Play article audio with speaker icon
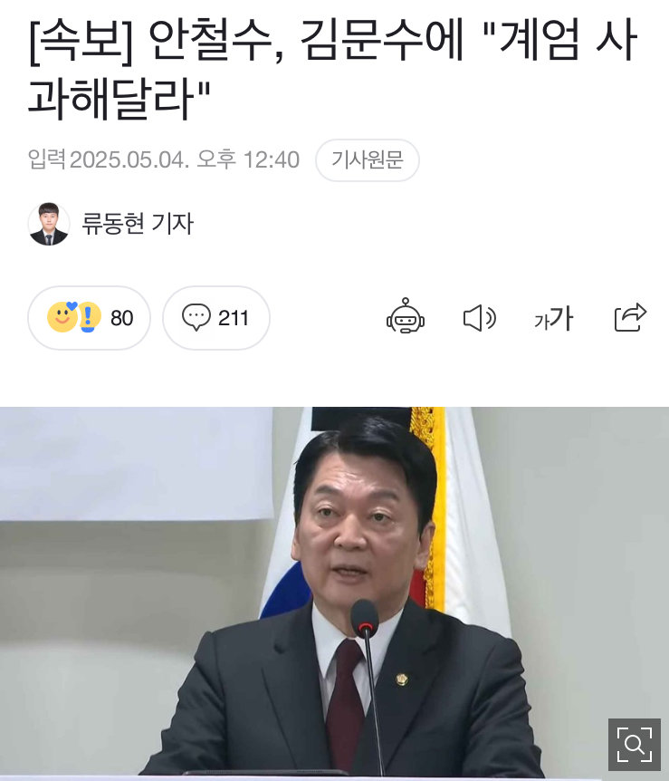 click(480, 318)
